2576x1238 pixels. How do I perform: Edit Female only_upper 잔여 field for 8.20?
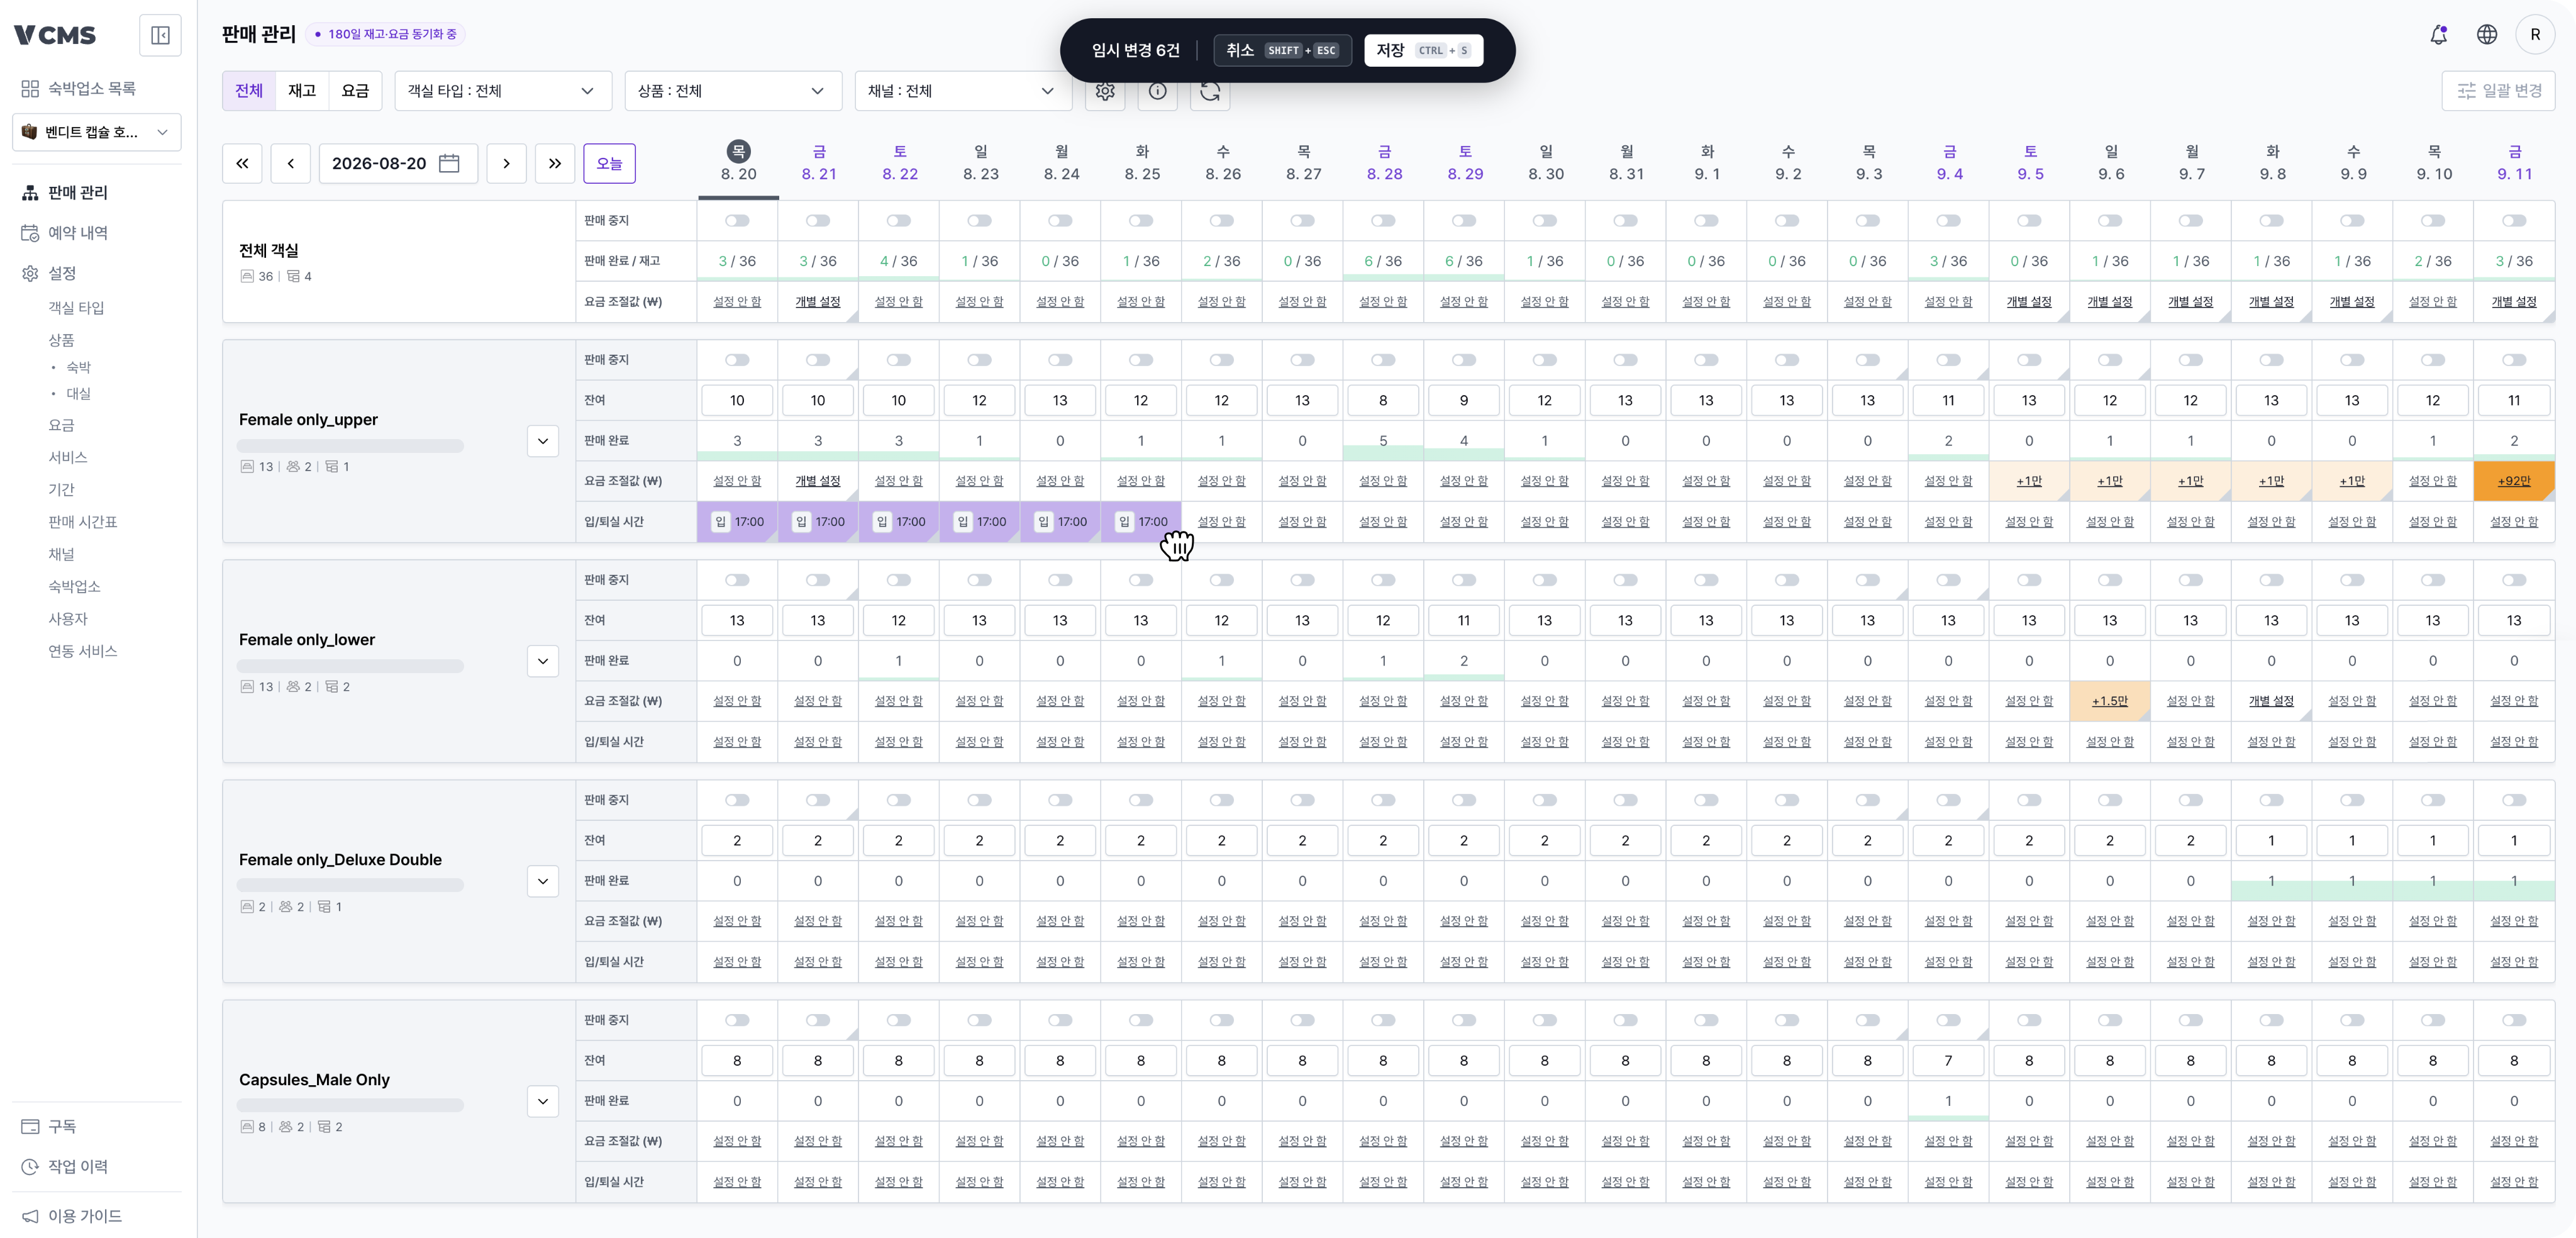[x=737, y=400]
